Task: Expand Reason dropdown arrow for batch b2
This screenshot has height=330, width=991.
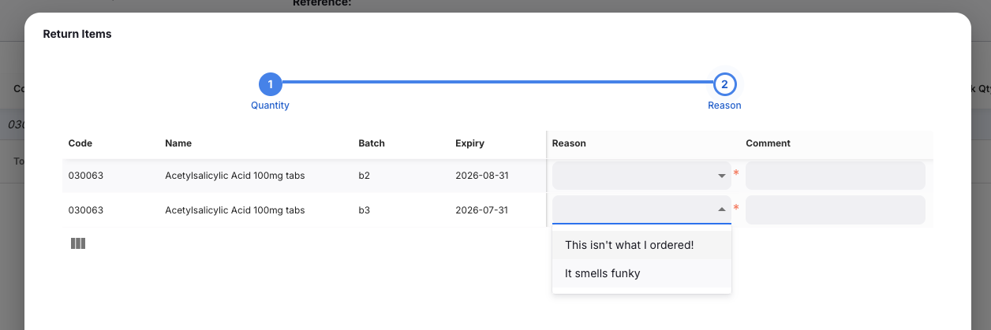Action: tap(721, 176)
